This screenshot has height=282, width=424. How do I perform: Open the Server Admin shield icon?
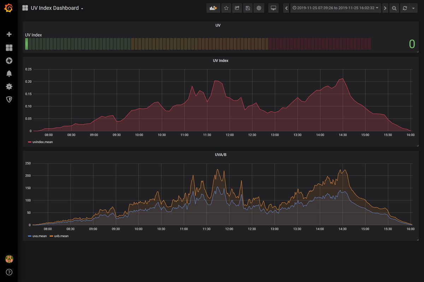coord(9,100)
